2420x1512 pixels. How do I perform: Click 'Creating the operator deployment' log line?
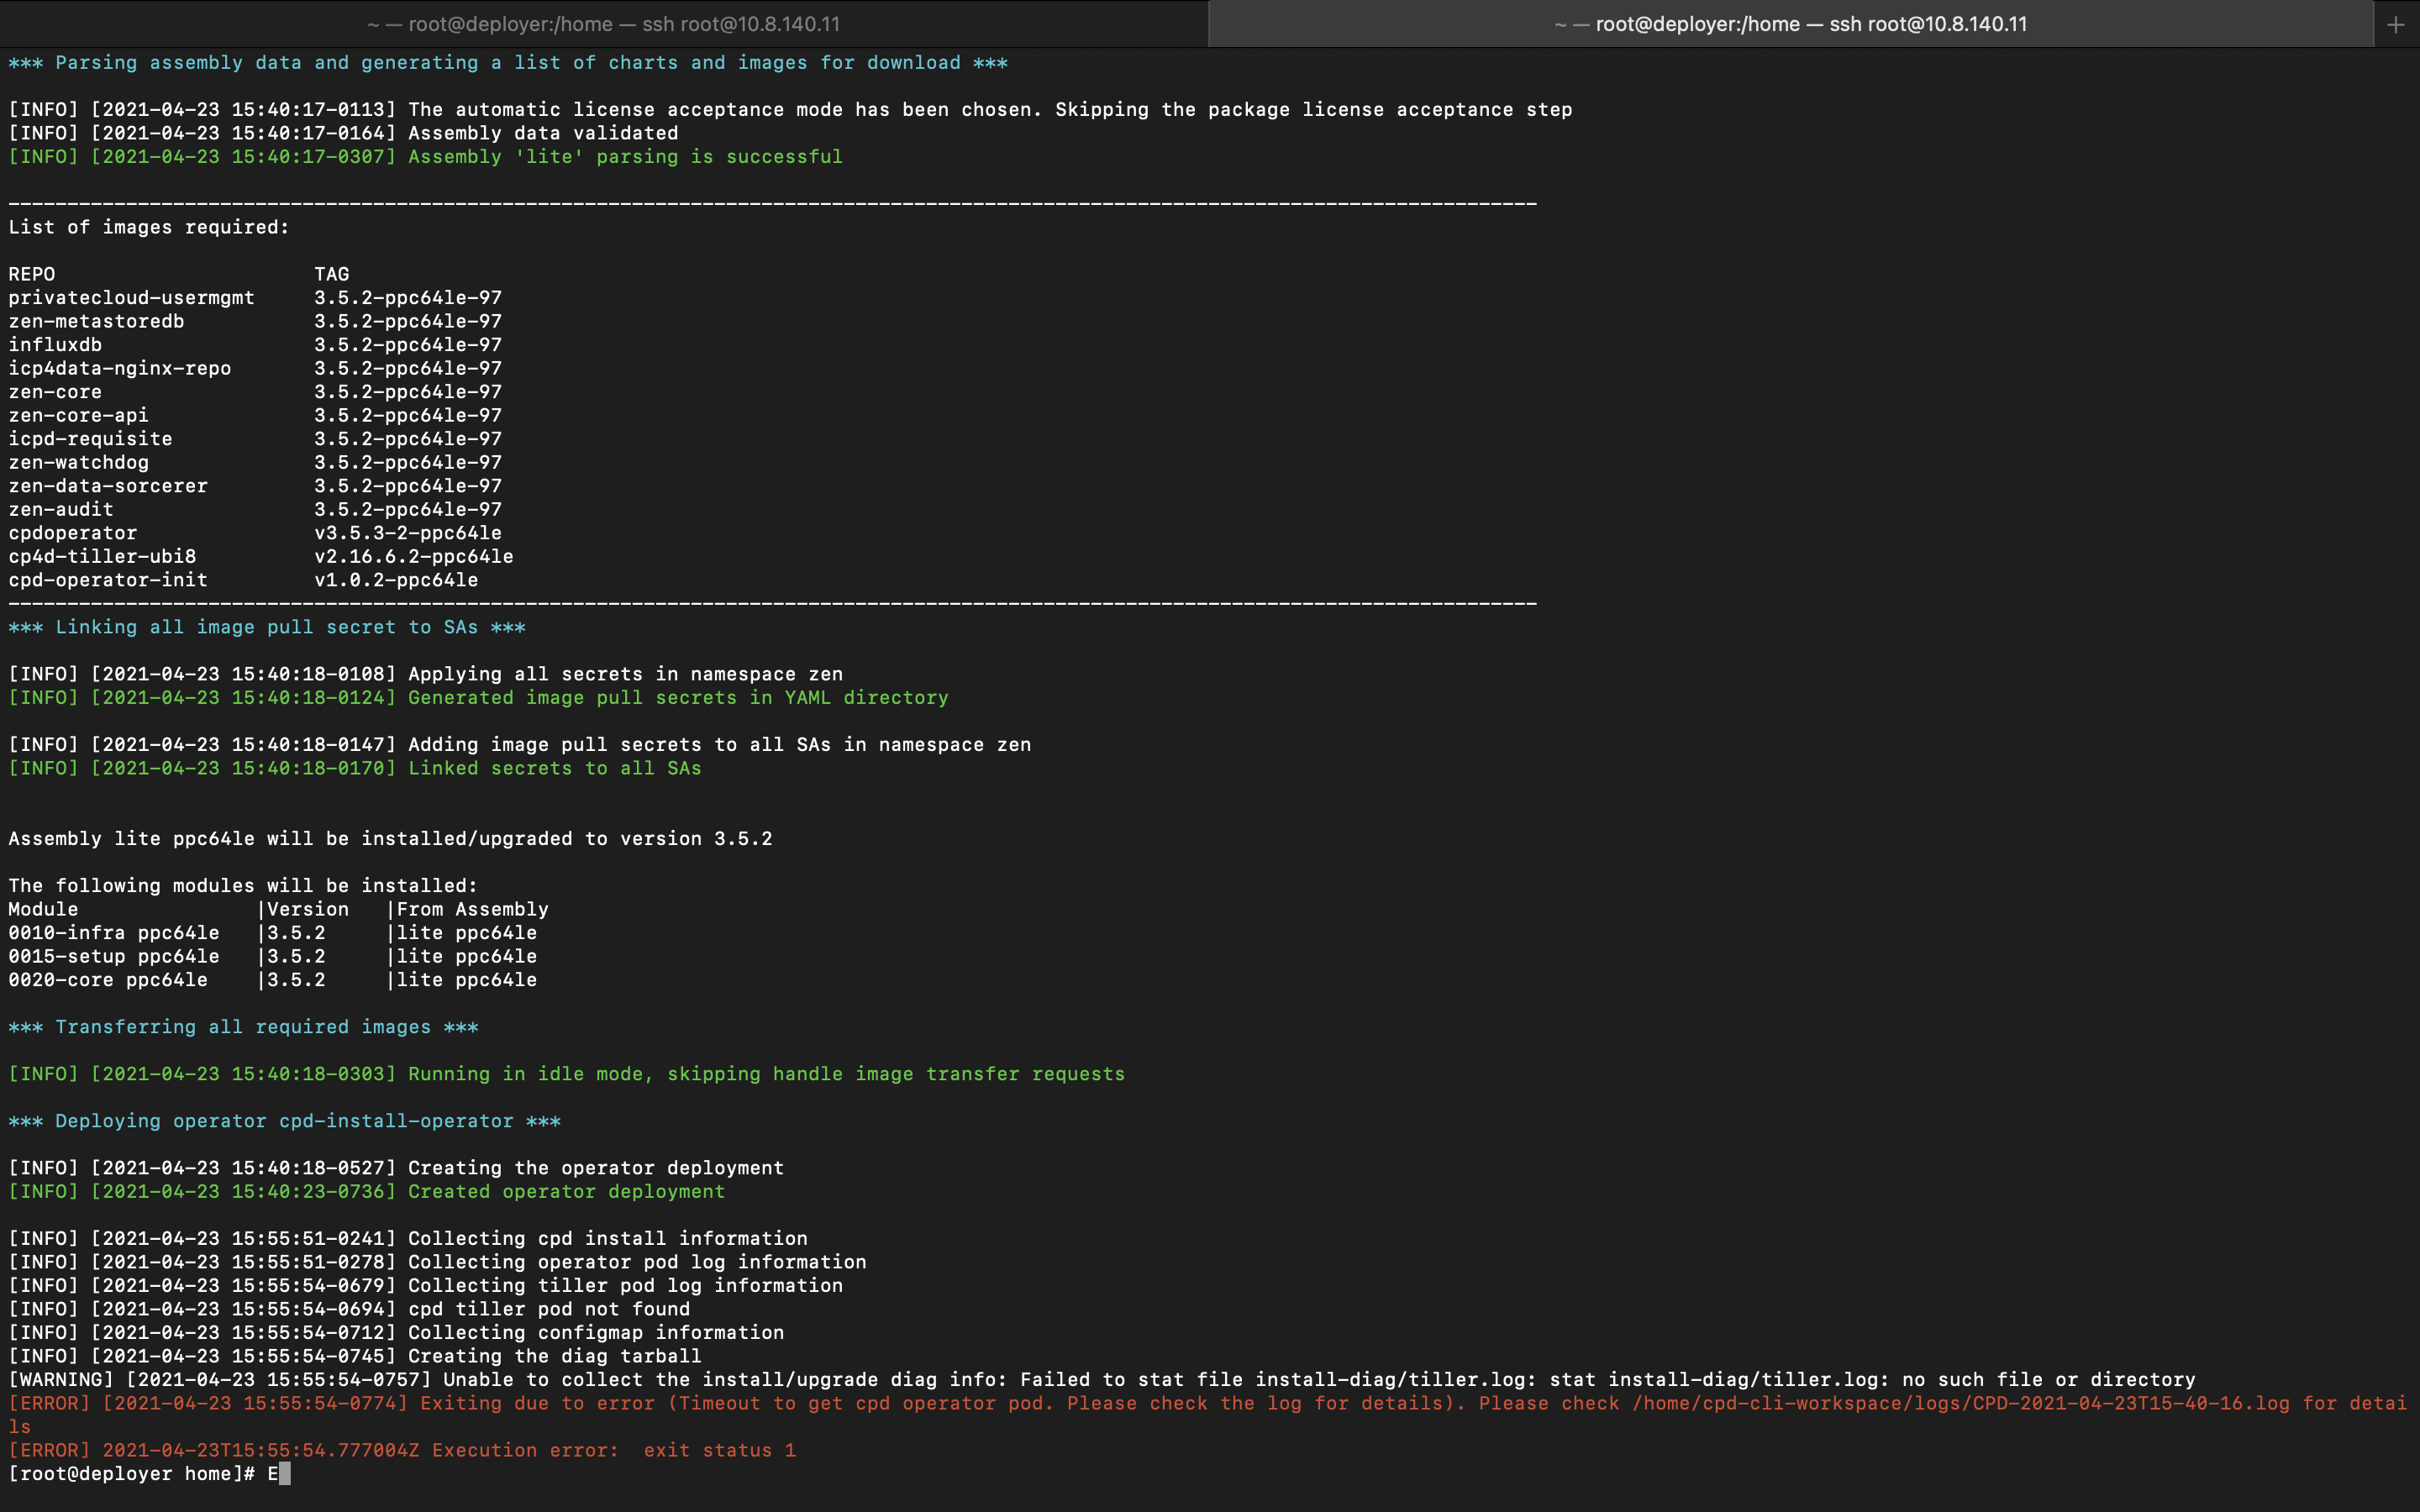[396, 1168]
